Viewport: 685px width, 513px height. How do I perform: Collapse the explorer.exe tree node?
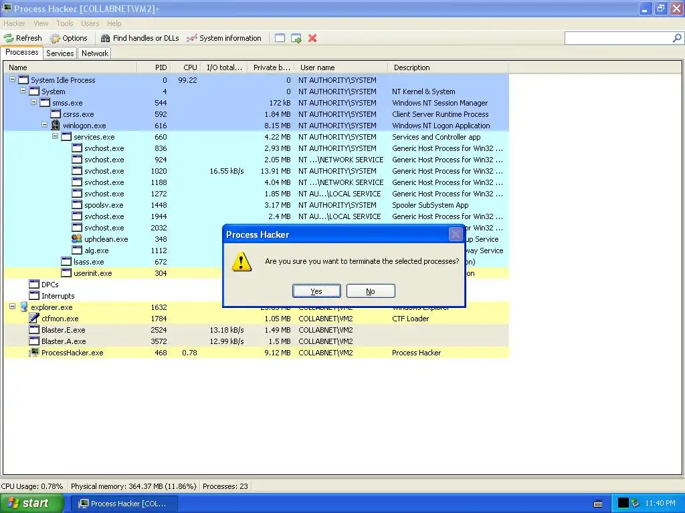click(x=13, y=306)
